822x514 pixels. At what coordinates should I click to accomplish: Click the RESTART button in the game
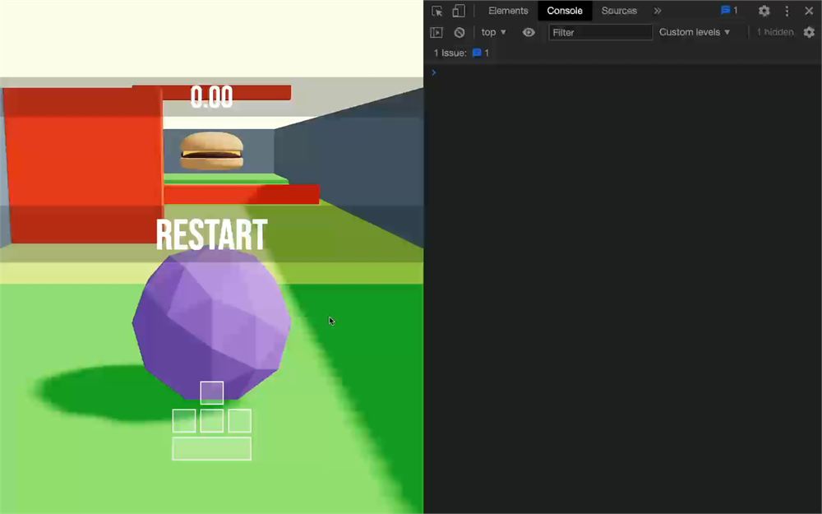tap(212, 235)
